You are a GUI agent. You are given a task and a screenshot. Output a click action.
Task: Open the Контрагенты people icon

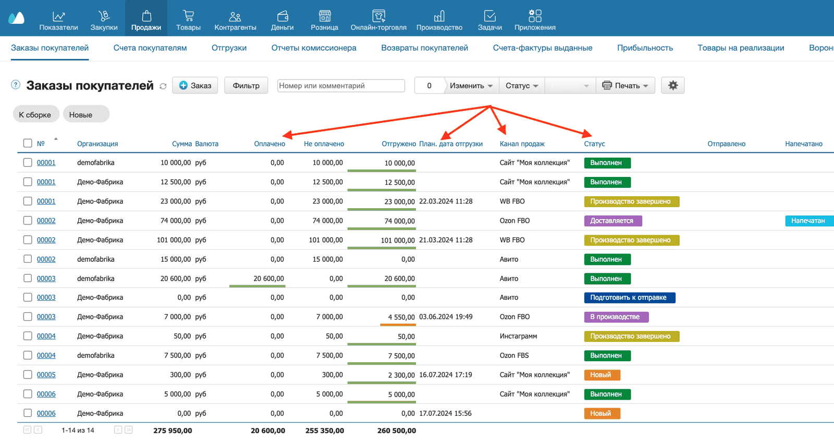[x=235, y=16]
